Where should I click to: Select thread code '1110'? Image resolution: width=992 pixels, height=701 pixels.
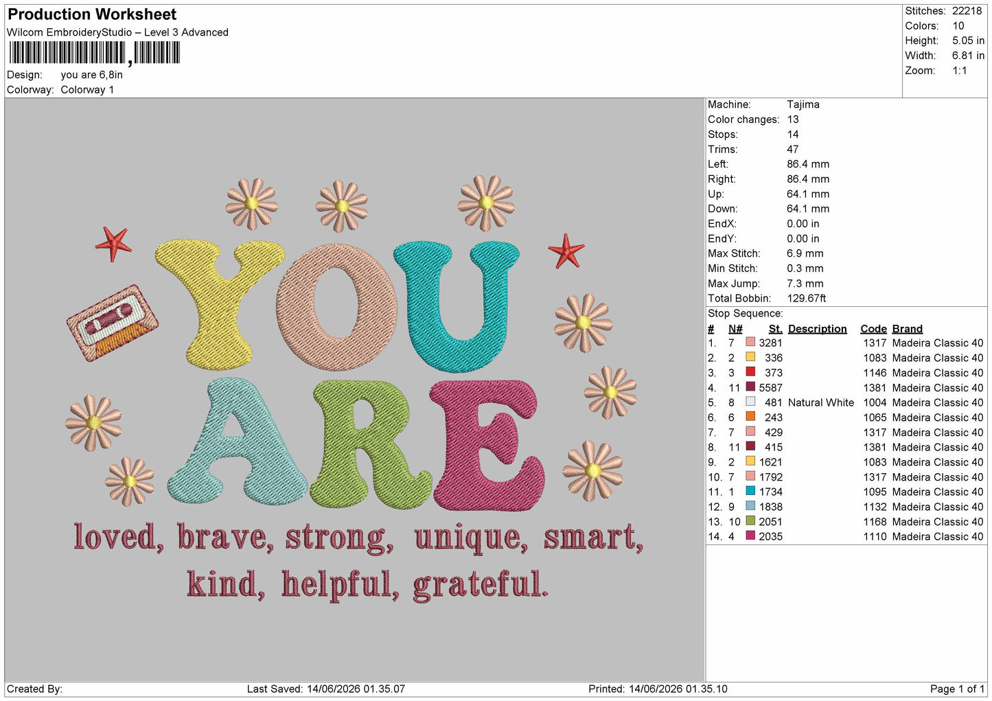click(875, 536)
